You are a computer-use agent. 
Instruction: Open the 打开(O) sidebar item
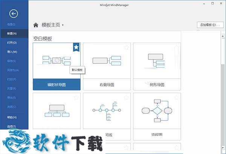click(12, 43)
